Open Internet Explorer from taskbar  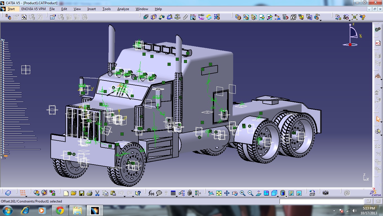pos(26,210)
